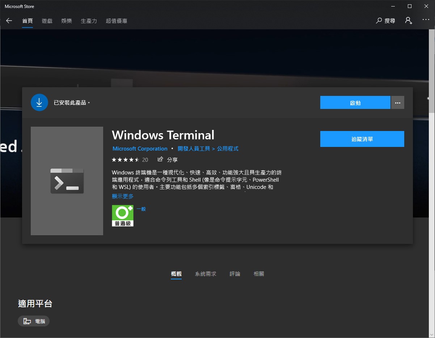Image resolution: width=435 pixels, height=338 pixels.
Task: Click the 20 ratings count
Action: (145, 160)
